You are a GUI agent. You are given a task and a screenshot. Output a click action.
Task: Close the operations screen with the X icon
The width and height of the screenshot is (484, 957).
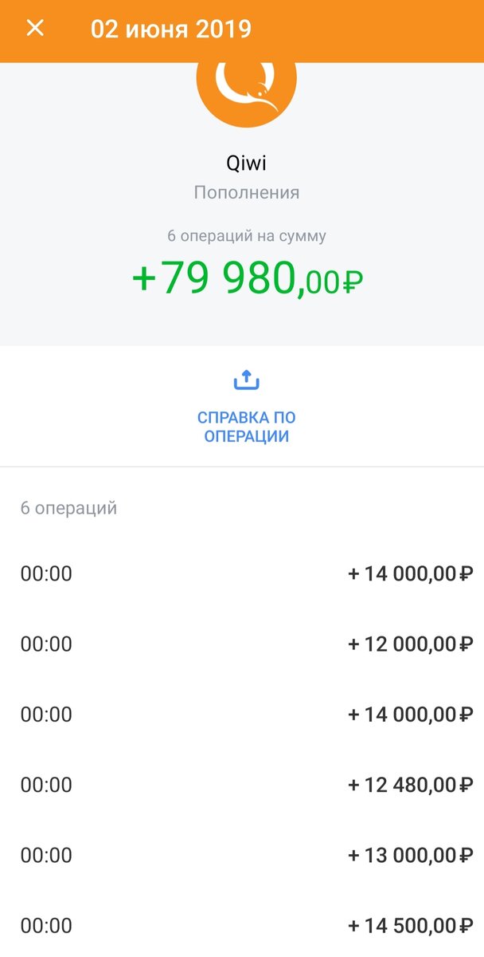pos(35,29)
